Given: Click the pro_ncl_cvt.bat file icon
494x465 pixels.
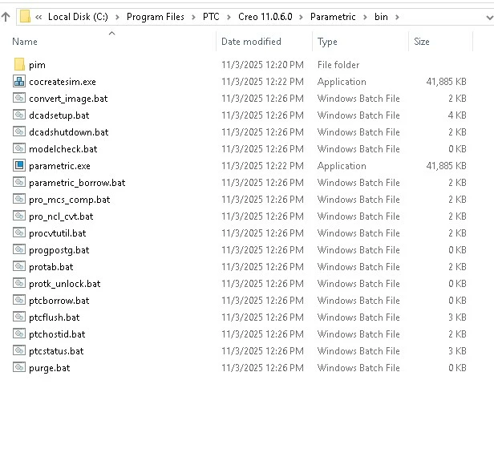Looking at the screenshot, I should click(x=19, y=216).
